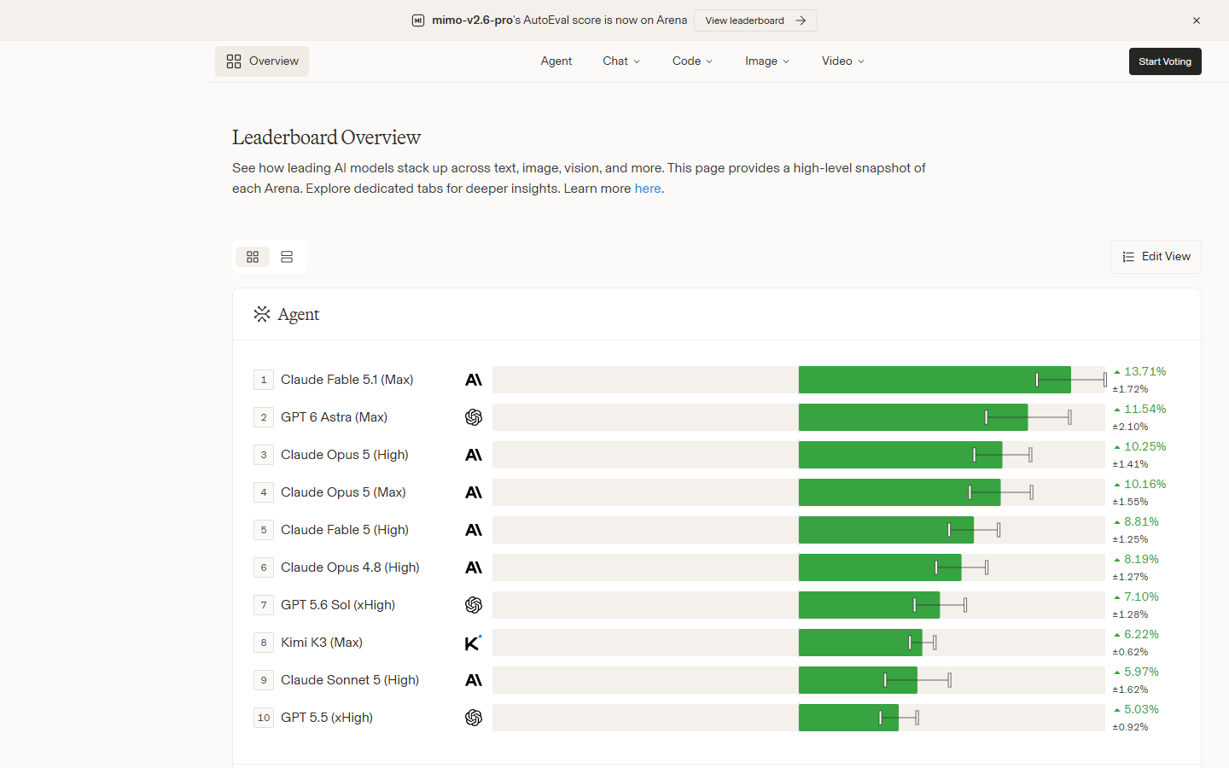
Task: Click OpenAI logo beside GPT 5.6 Sol (xHigh)
Action: click(474, 605)
